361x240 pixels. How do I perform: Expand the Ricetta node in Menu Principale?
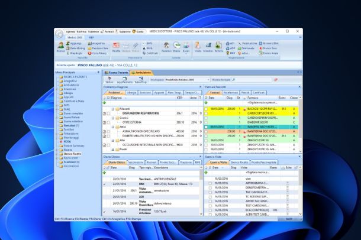point(57,150)
